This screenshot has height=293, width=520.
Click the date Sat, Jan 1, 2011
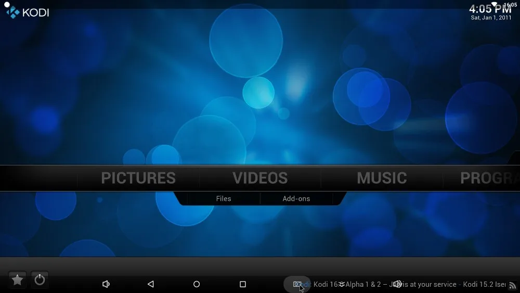(x=491, y=18)
